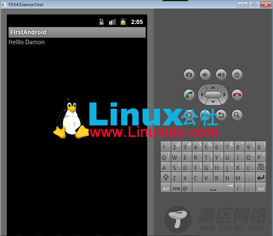Image resolution: width=273 pixels, height=236 pixels.
Task: Click the D-pad left arrow
Action: 202,95
